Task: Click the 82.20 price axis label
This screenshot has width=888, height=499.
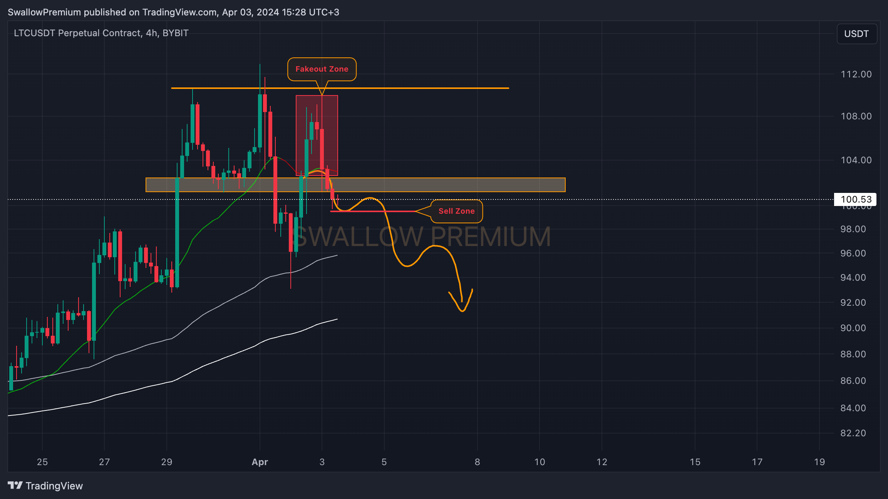Action: [x=853, y=433]
